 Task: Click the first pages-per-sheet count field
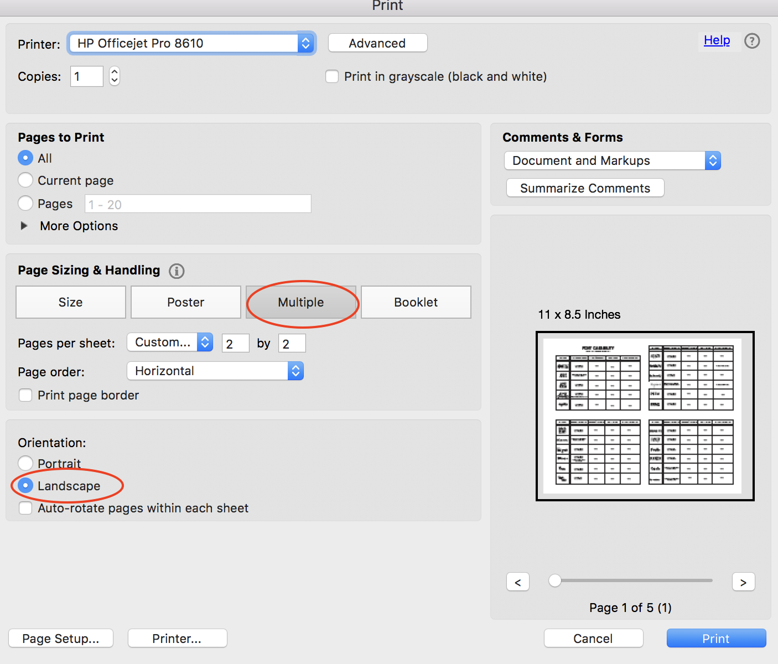pyautogui.click(x=236, y=343)
